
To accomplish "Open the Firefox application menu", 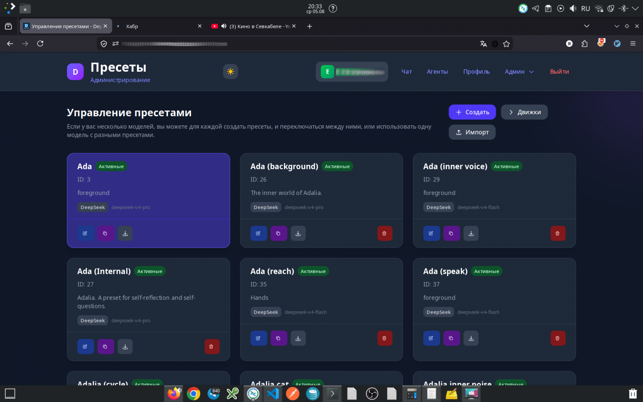I will tap(633, 43).
